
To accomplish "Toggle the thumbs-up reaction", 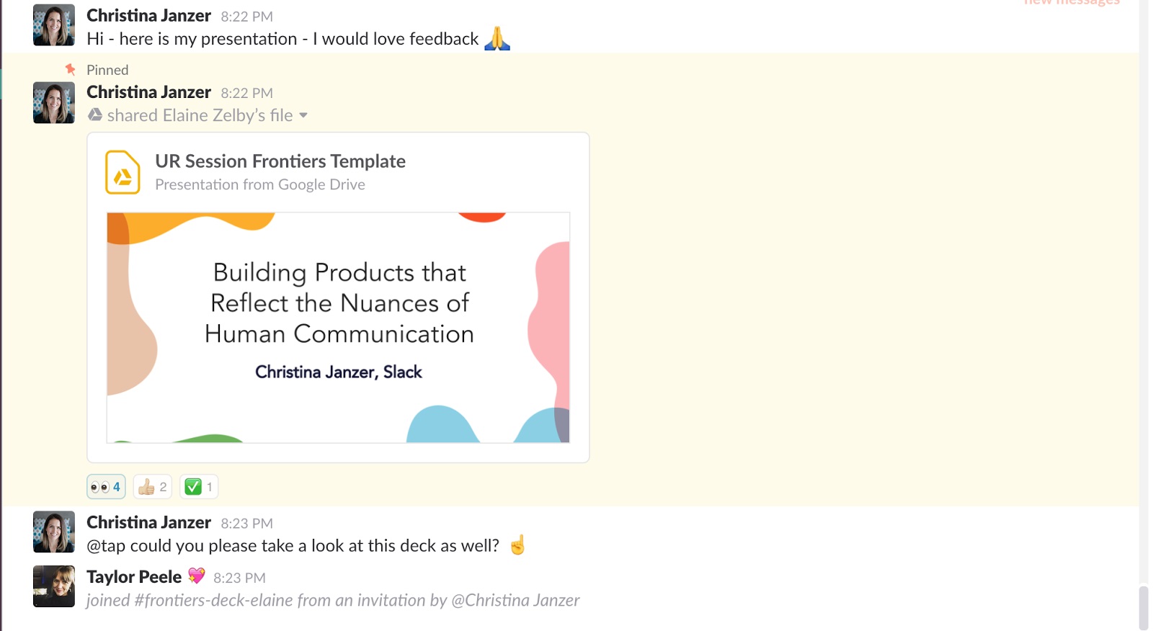I will click(x=153, y=487).
